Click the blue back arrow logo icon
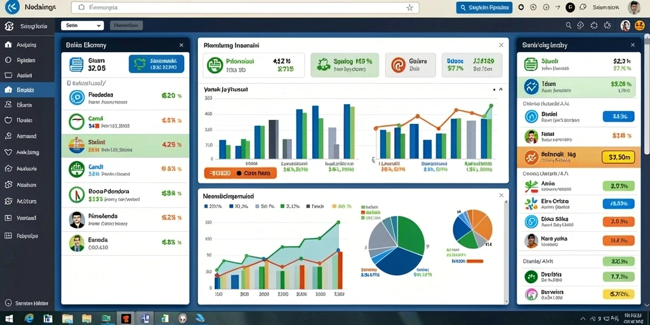This screenshot has width=650, height=325. click(12, 7)
